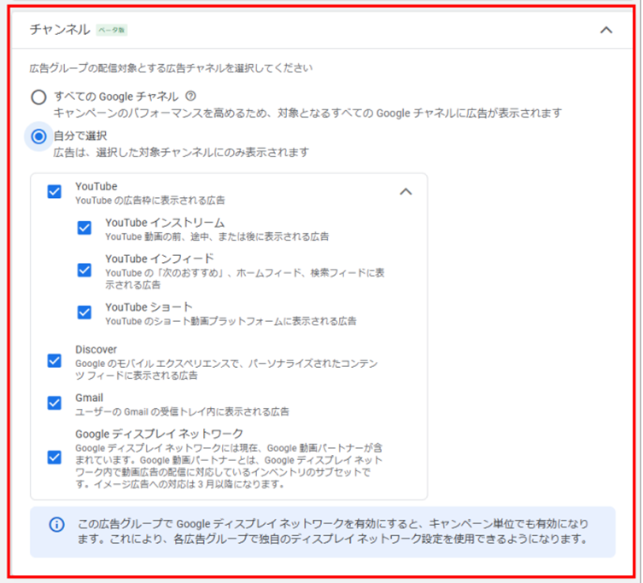Click the すべての Google チャネル label
The width and height of the screenshot is (643, 583).
(x=116, y=96)
